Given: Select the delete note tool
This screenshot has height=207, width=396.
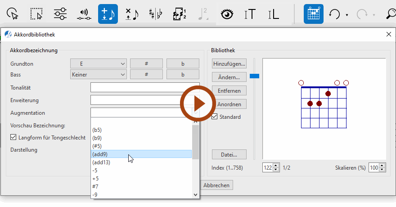Looking at the screenshot, I should [132, 14].
